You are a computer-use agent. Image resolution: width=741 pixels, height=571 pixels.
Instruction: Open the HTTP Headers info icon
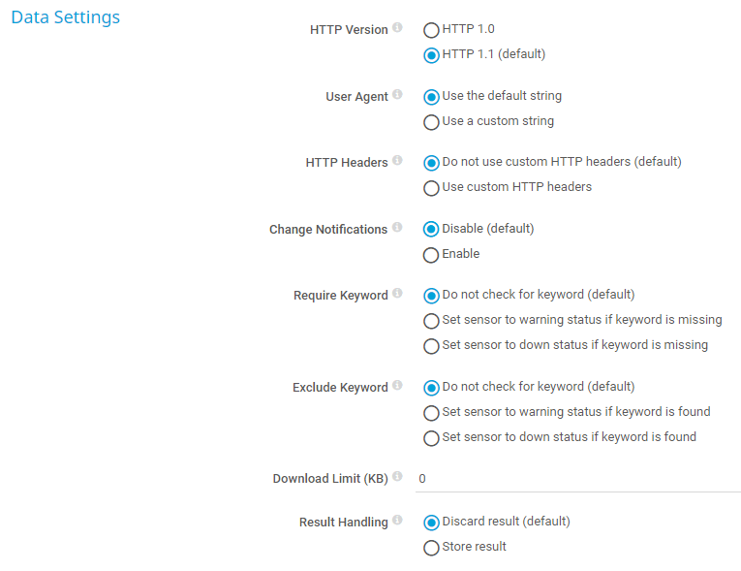tap(398, 162)
